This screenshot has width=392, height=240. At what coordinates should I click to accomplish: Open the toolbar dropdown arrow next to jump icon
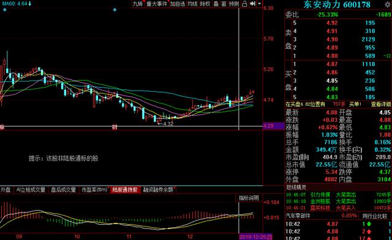click(259, 4)
